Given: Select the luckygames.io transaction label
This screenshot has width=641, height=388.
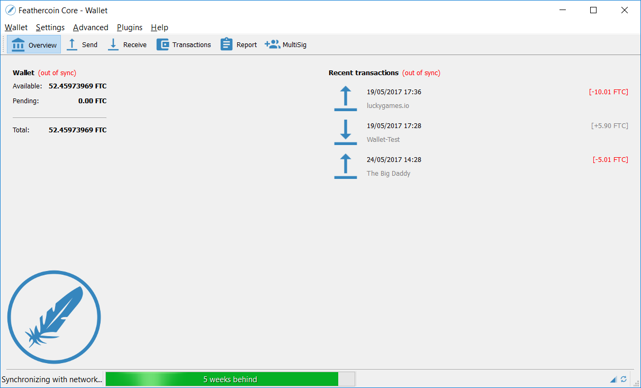Looking at the screenshot, I should click(x=388, y=106).
